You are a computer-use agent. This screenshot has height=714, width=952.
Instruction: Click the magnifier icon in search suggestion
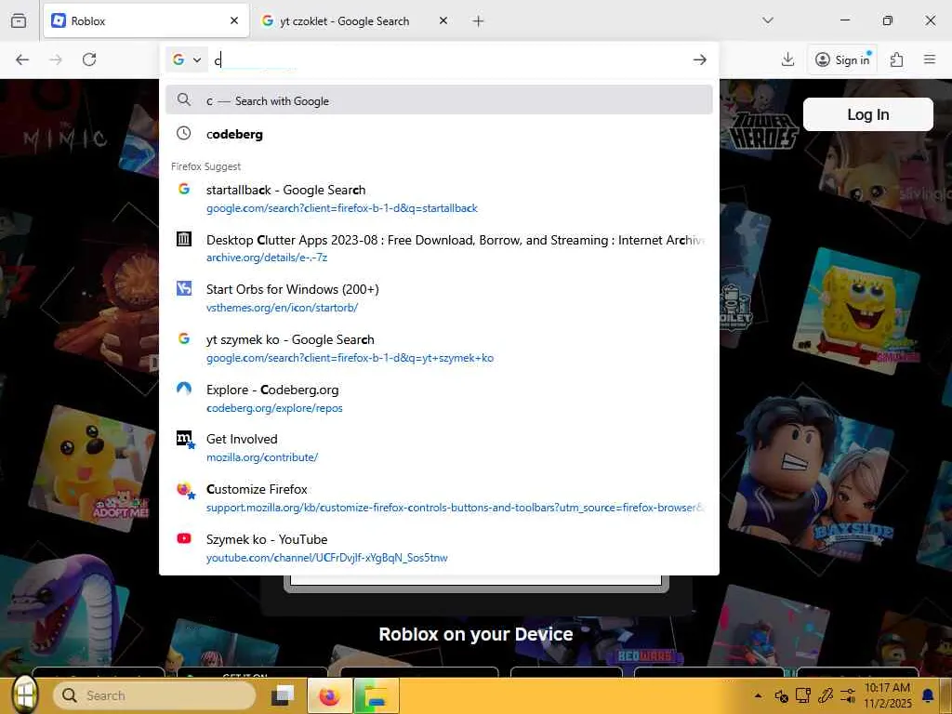tap(183, 99)
